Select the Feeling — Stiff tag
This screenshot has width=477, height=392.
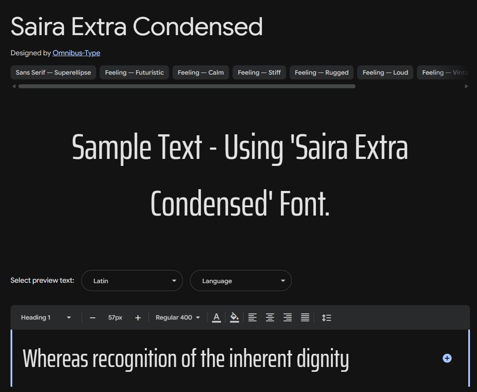tap(259, 72)
